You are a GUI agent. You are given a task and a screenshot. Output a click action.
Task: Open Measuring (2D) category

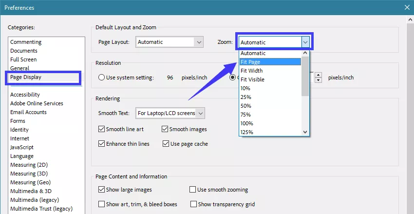pos(29,165)
